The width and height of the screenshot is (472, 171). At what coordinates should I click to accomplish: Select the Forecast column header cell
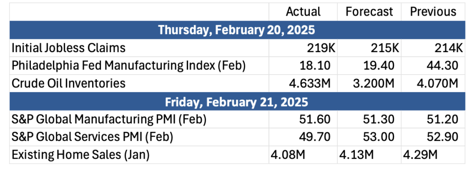pos(369,12)
